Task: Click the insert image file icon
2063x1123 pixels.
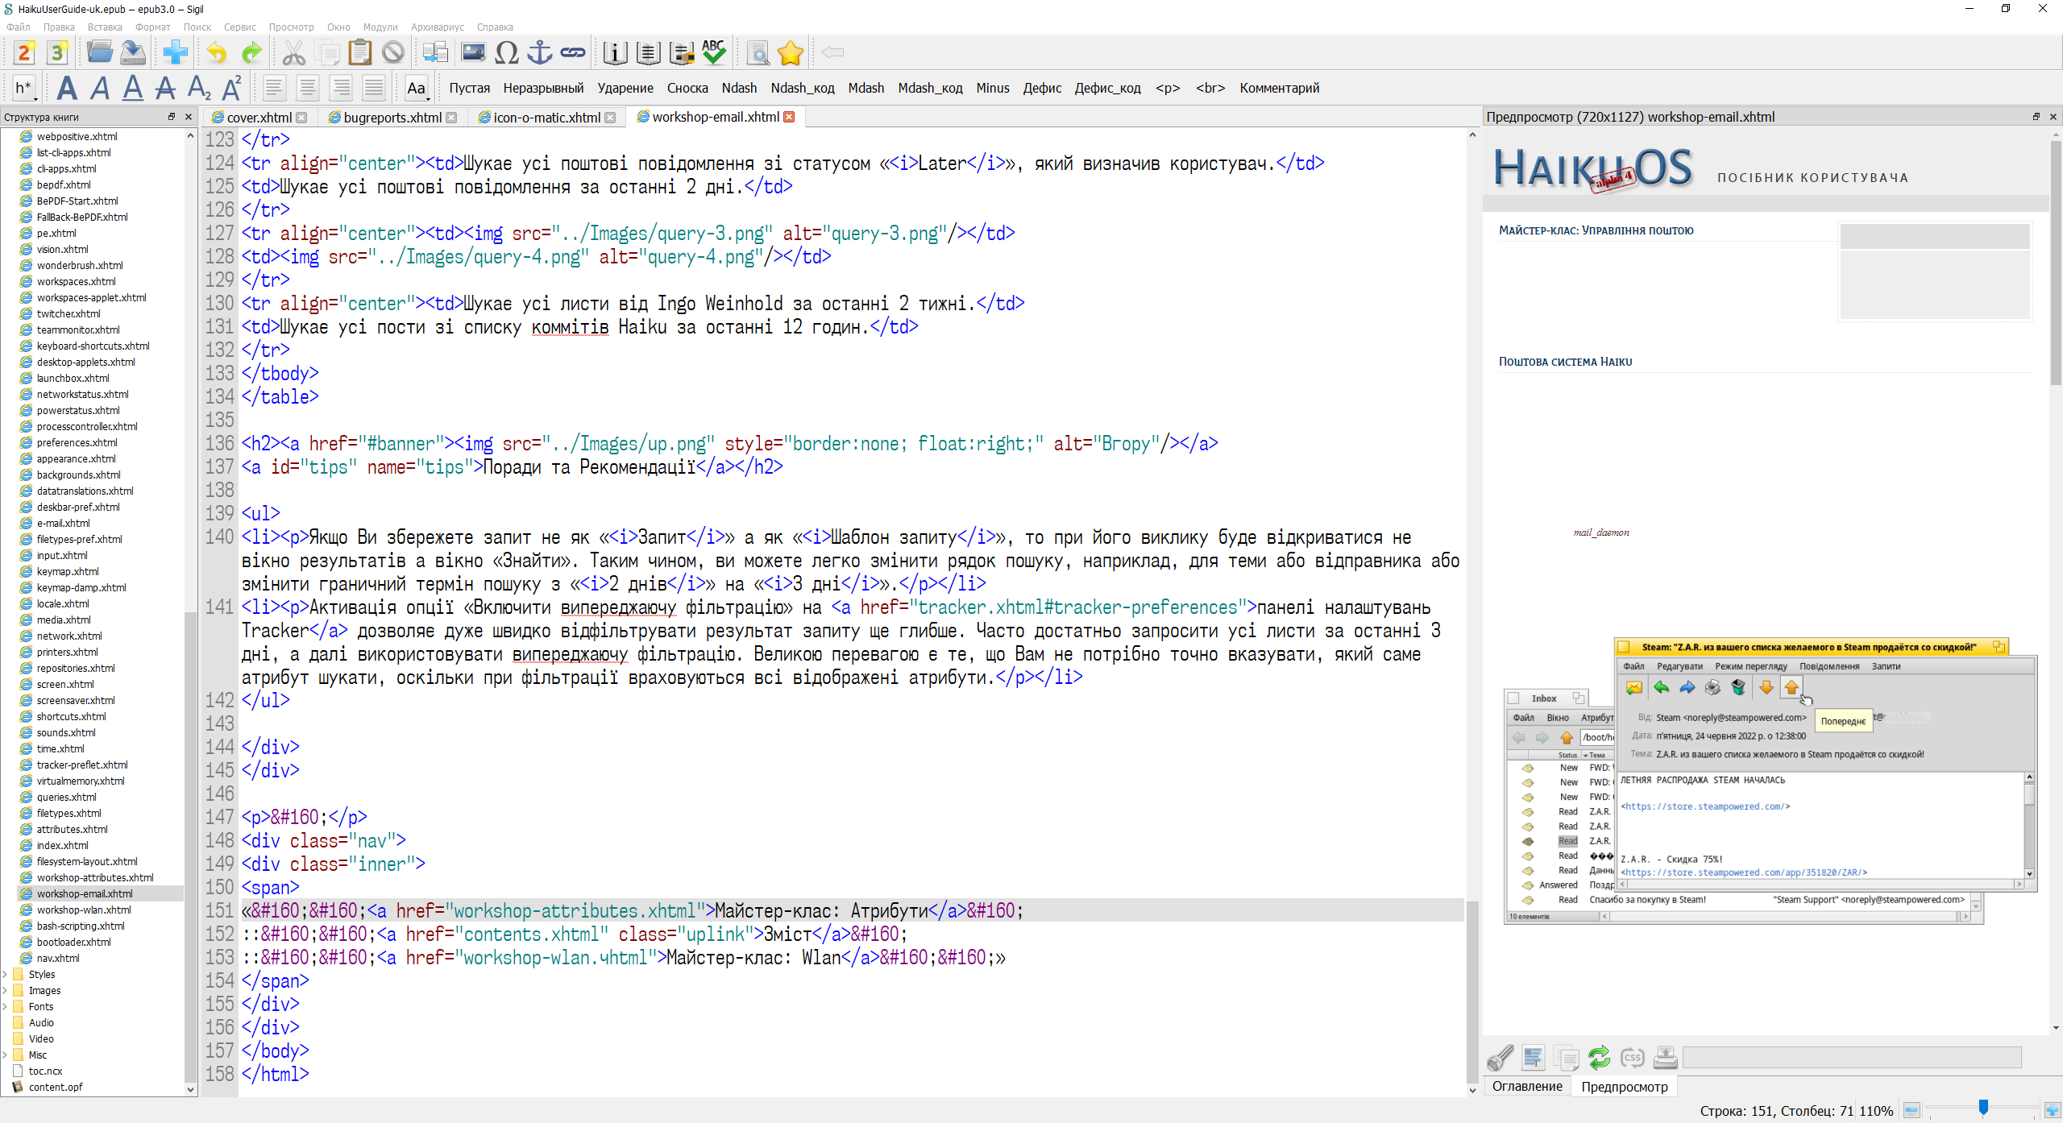Action: pos(473,53)
